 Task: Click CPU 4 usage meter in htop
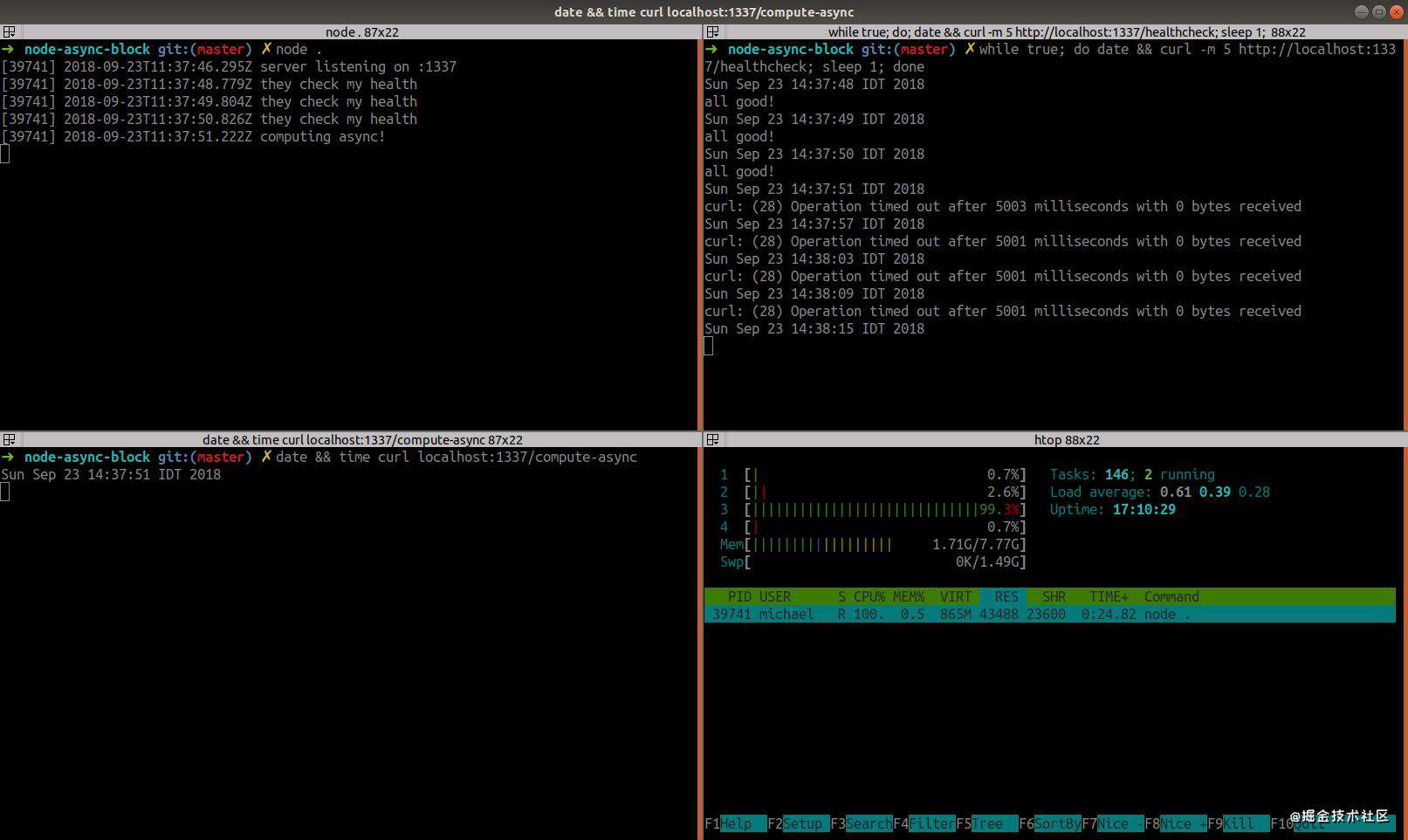point(873,527)
